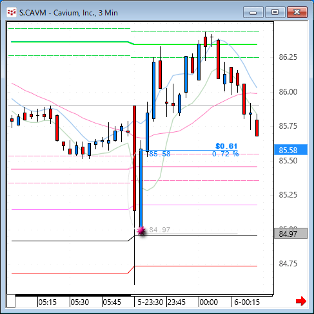Click the 85.75 price scale label
The image size is (314, 314).
[x=288, y=126]
